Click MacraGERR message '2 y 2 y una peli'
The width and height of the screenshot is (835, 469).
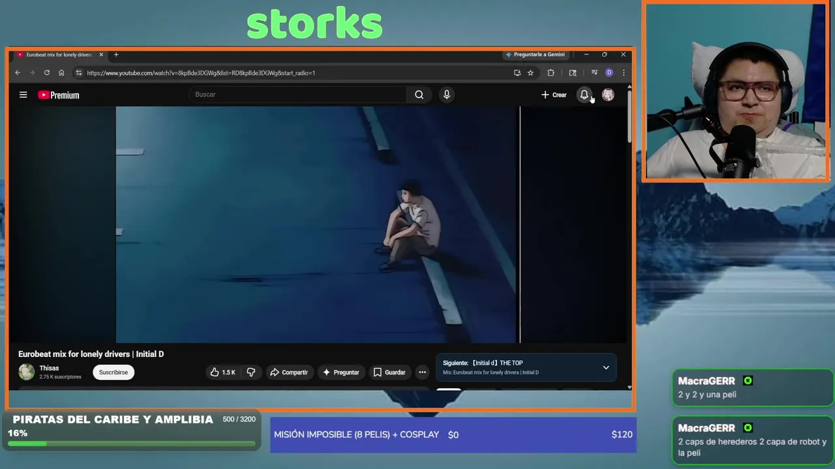coord(707,395)
